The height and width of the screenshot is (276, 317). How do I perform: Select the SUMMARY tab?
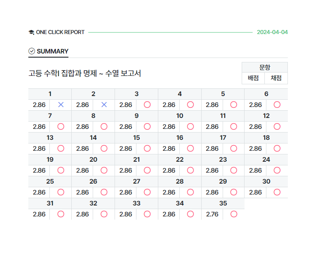coord(52,51)
